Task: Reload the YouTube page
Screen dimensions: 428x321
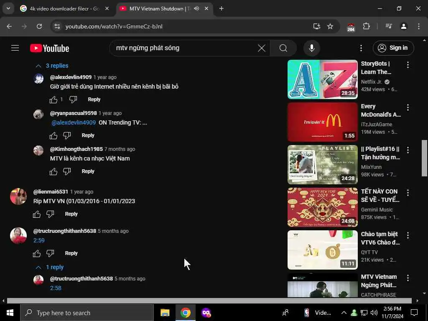Action: click(x=39, y=26)
